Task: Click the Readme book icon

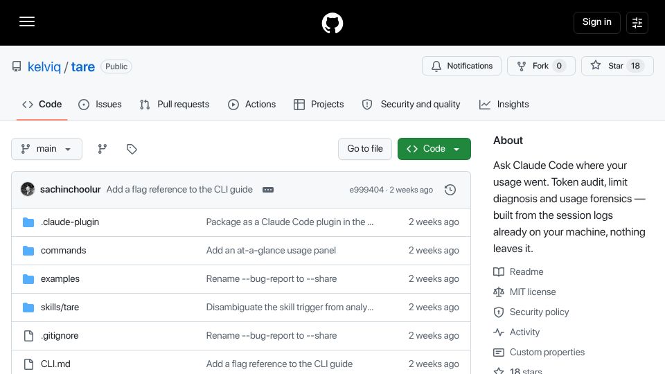Action: pos(499,271)
